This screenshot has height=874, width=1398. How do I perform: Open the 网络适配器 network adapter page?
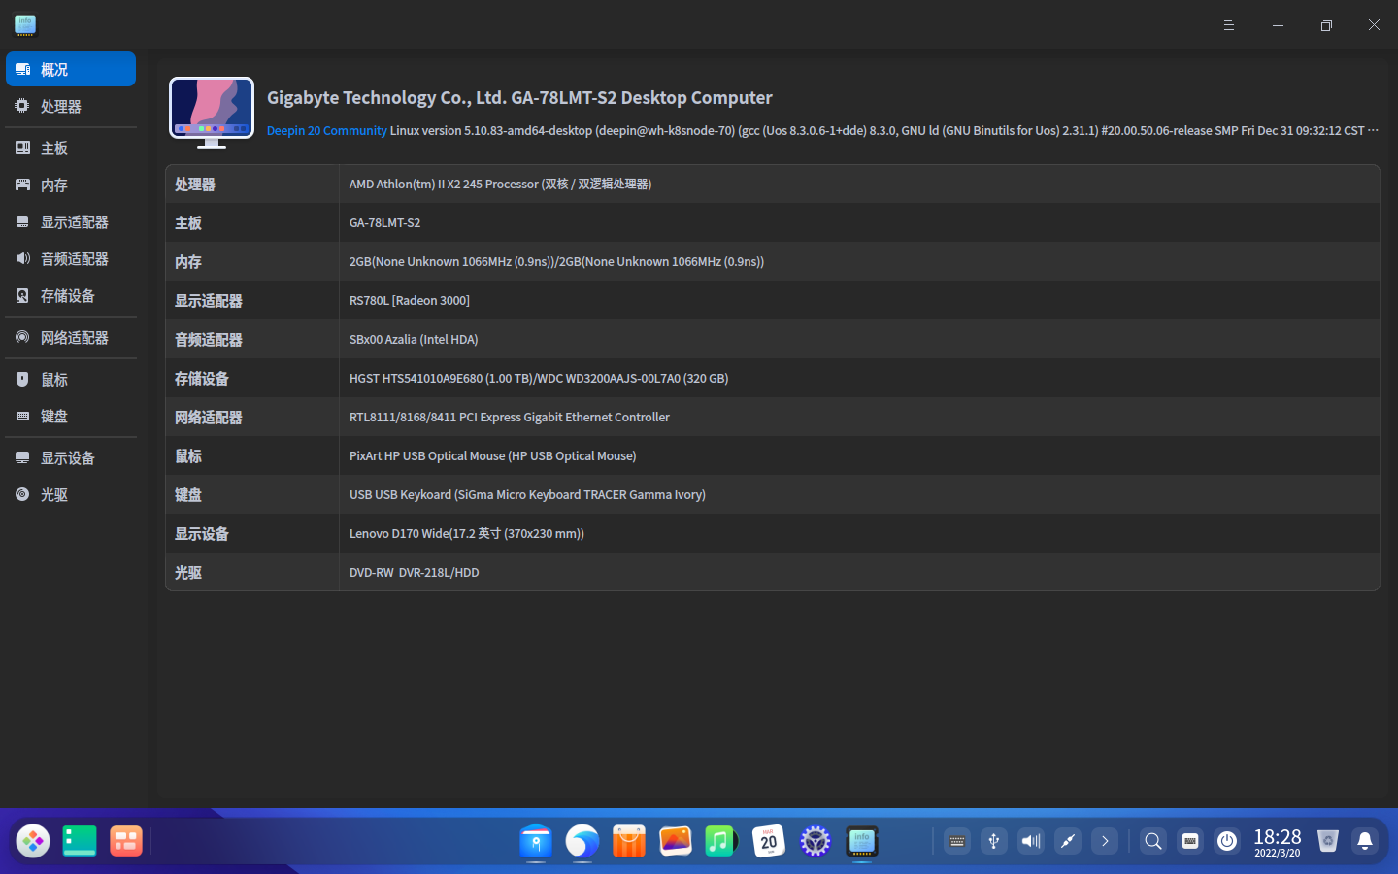pyautogui.click(x=74, y=338)
